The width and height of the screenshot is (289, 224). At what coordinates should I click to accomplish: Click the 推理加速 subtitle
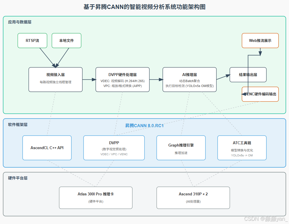pyautogui.click(x=181, y=153)
